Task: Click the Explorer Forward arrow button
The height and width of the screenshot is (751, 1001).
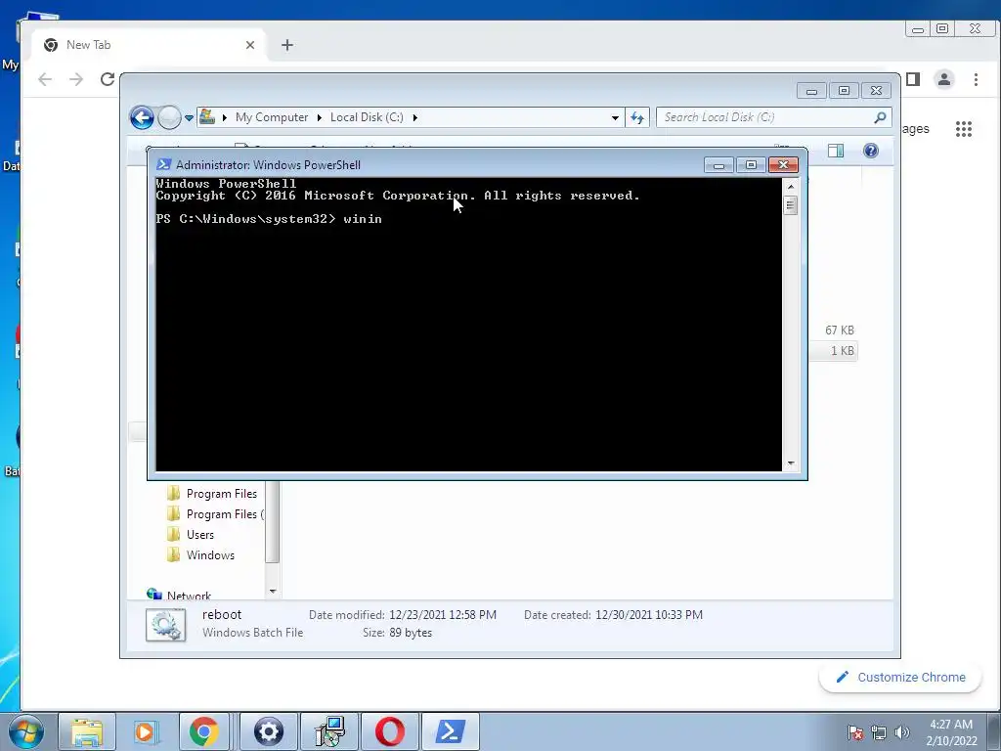Action: coord(169,117)
